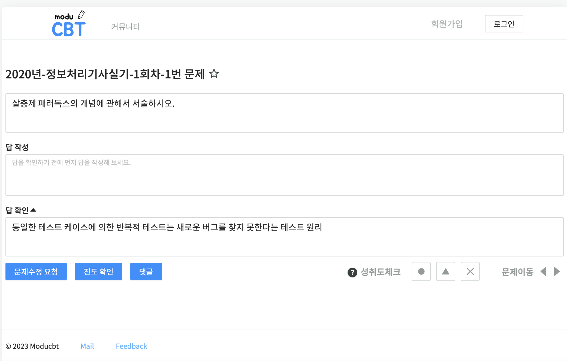The image size is (567, 361).
Task: Open the 회원가입 sign-up page
Action: point(447,24)
